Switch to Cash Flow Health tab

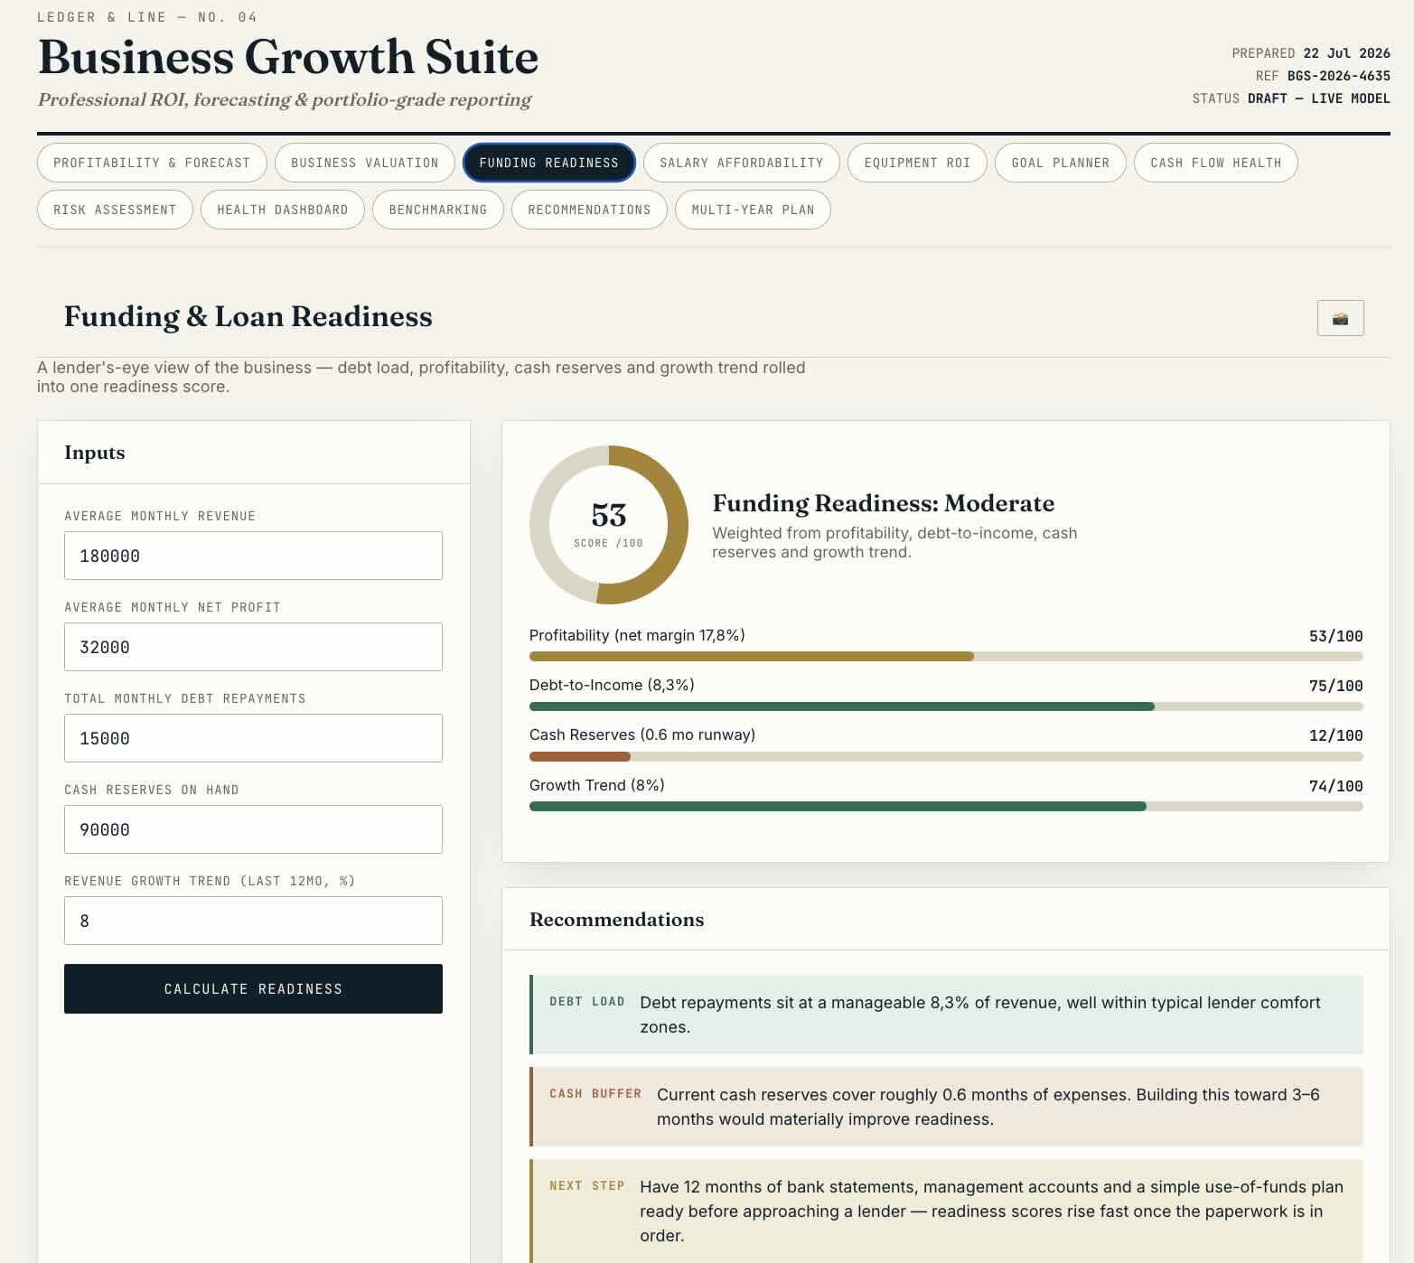(x=1216, y=163)
